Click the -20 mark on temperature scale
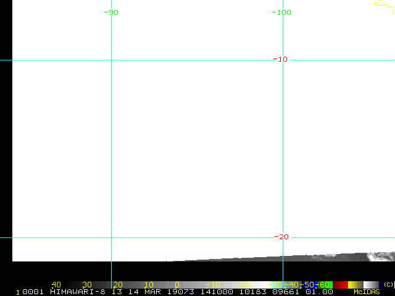Viewport: 395px width, 296px height. [244, 285]
